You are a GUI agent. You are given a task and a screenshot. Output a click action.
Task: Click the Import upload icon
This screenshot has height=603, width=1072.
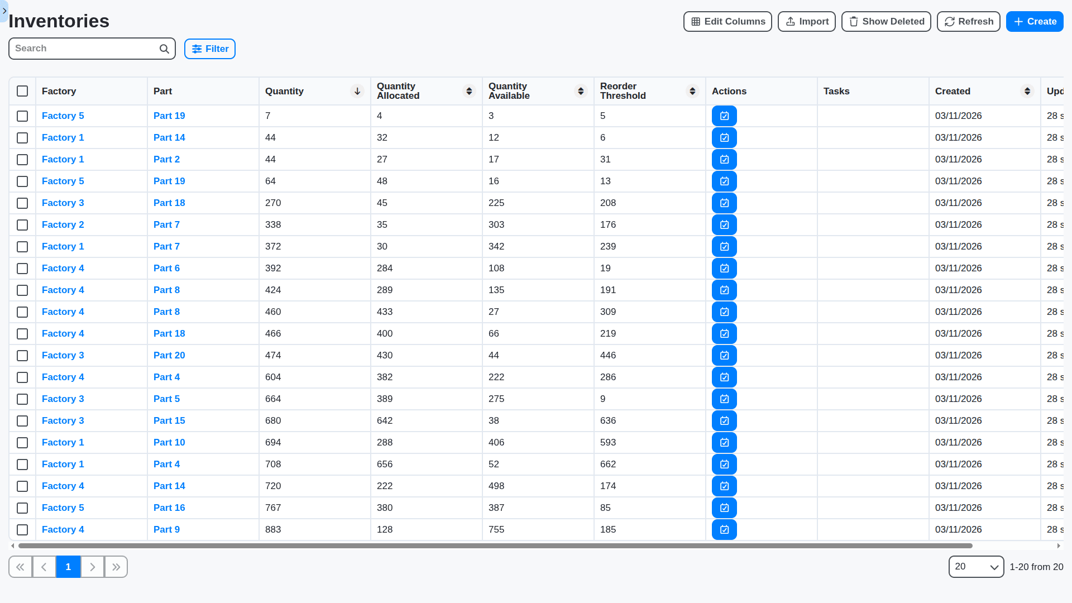point(790,21)
